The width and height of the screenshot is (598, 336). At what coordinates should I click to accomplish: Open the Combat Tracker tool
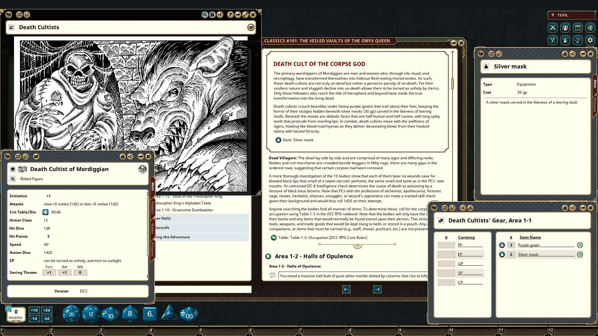point(553,28)
